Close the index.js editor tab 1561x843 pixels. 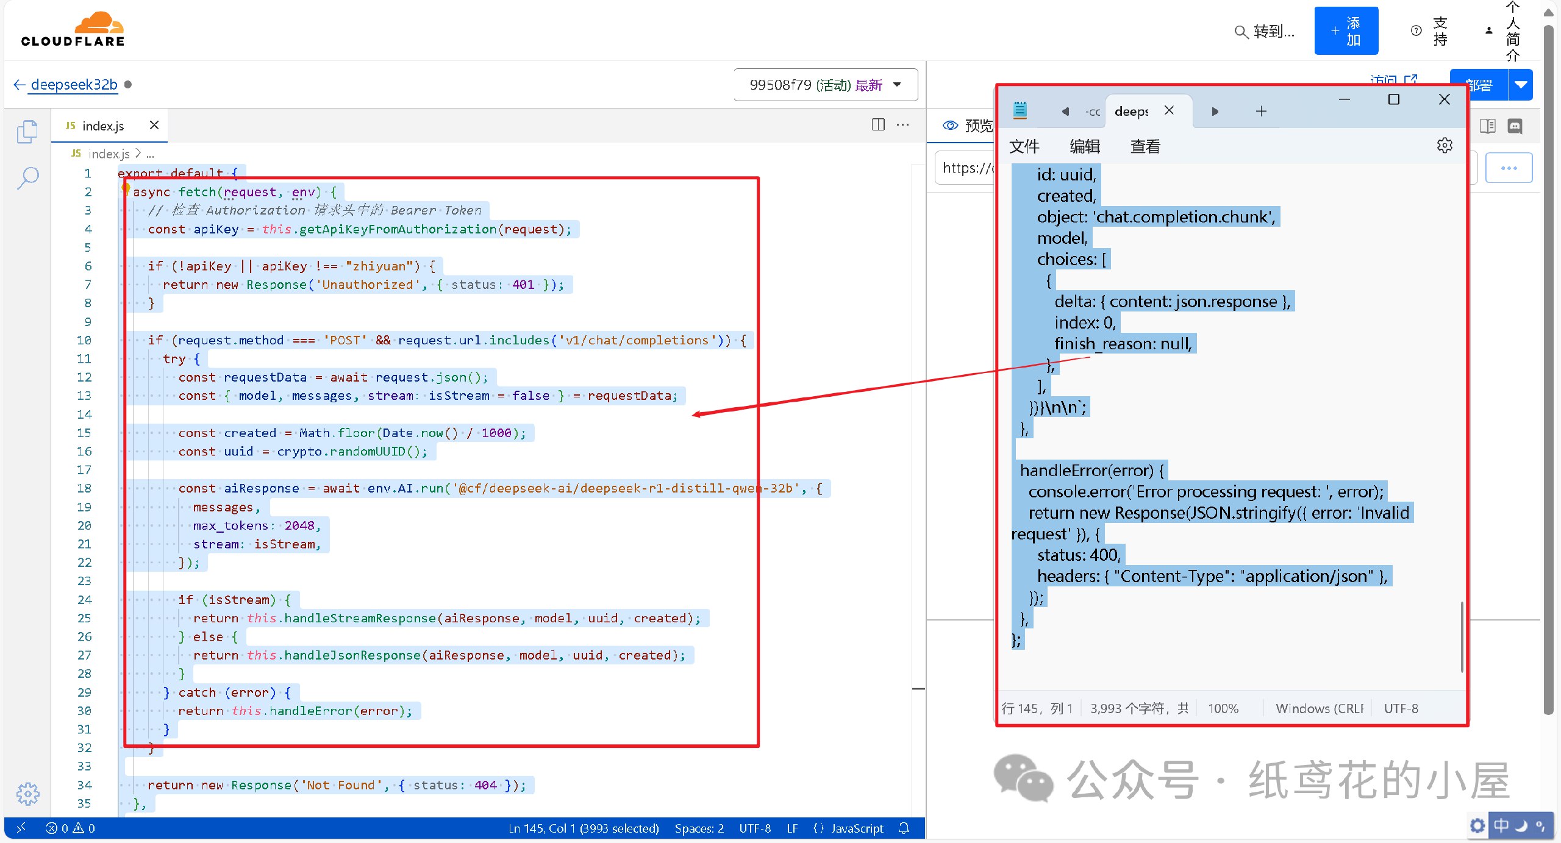point(154,125)
